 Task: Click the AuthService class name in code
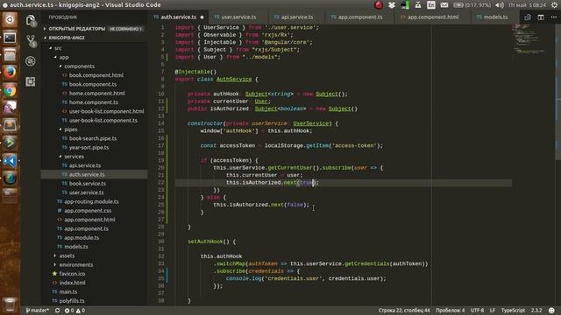click(234, 79)
